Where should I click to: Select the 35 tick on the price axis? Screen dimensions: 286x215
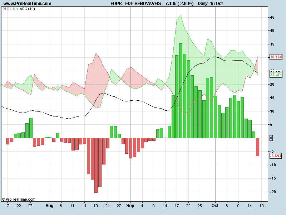(x=272, y=44)
